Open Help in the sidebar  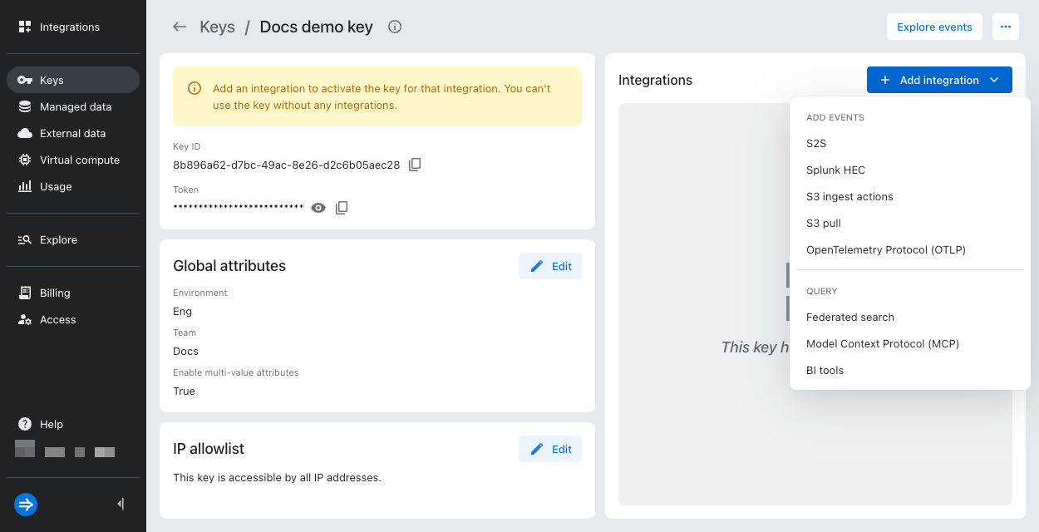tap(73, 424)
